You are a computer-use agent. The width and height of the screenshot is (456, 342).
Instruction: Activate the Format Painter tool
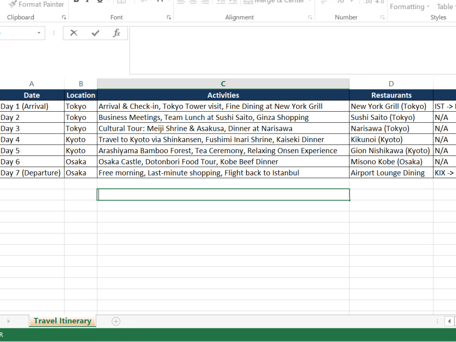tap(36, 5)
